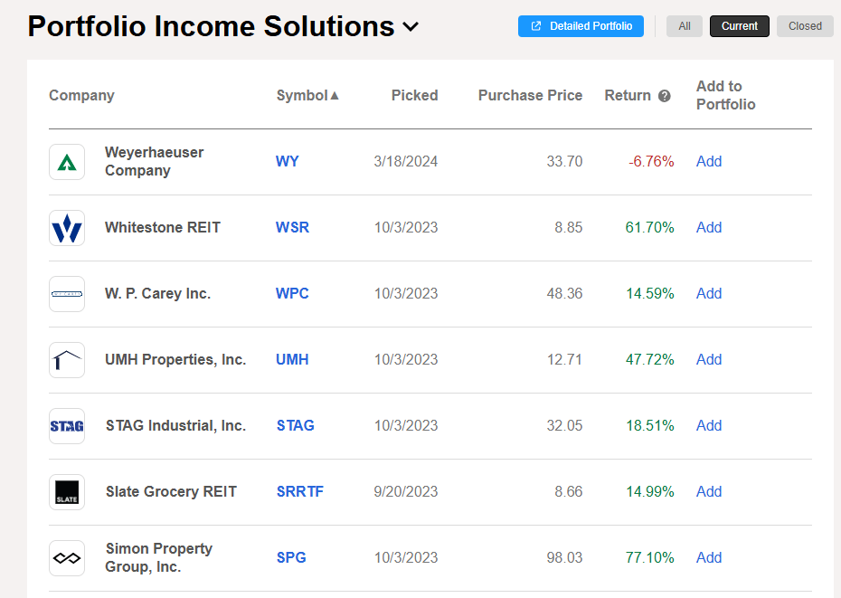Click the STAG Industrial logo icon
The width and height of the screenshot is (841, 598).
[x=67, y=426]
